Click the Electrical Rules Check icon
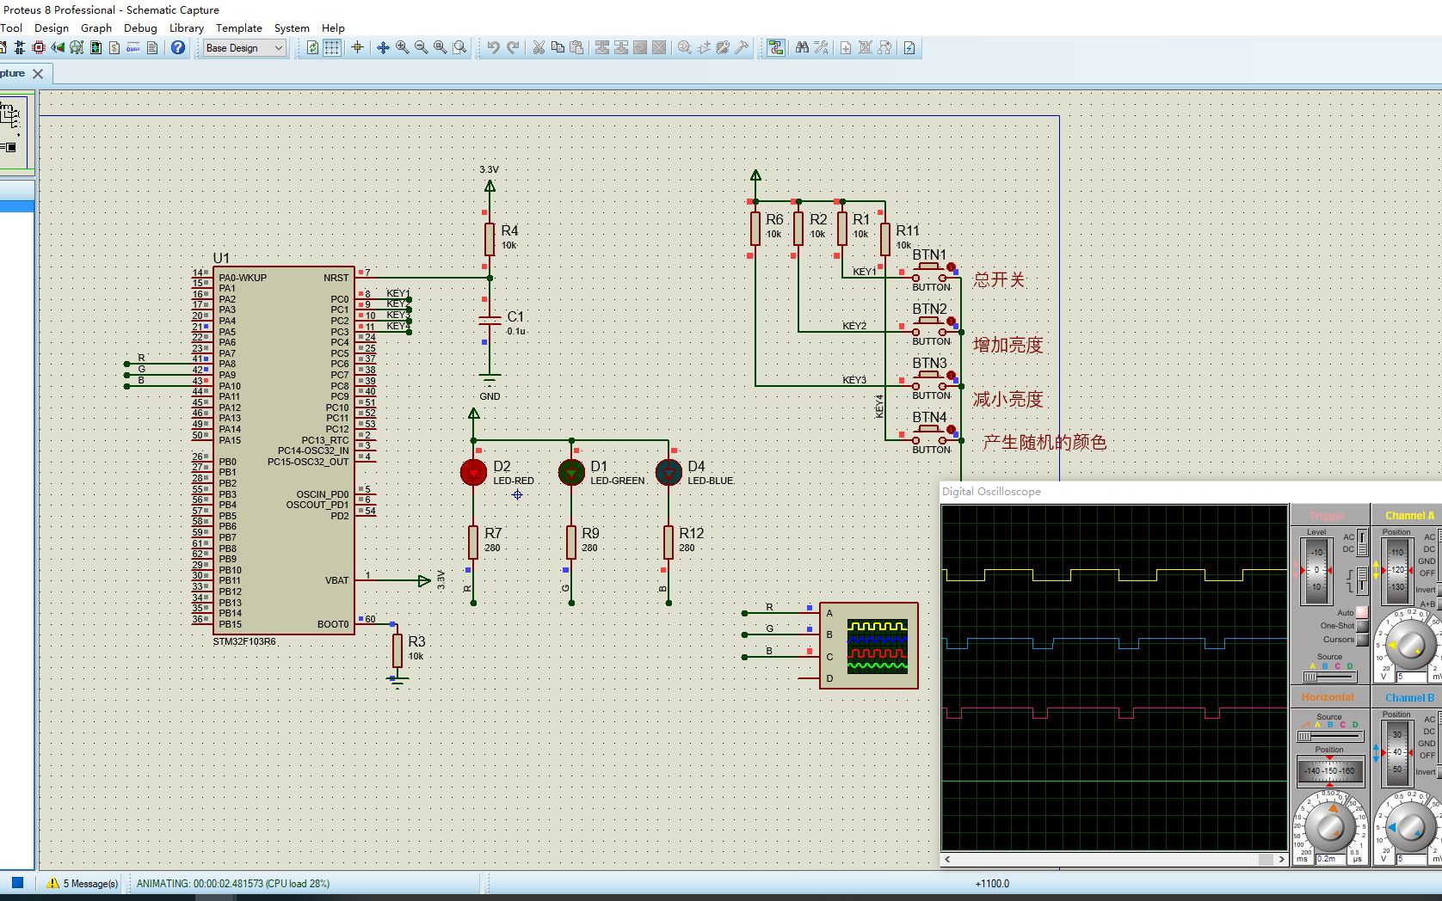This screenshot has height=901, width=1442. click(x=909, y=48)
